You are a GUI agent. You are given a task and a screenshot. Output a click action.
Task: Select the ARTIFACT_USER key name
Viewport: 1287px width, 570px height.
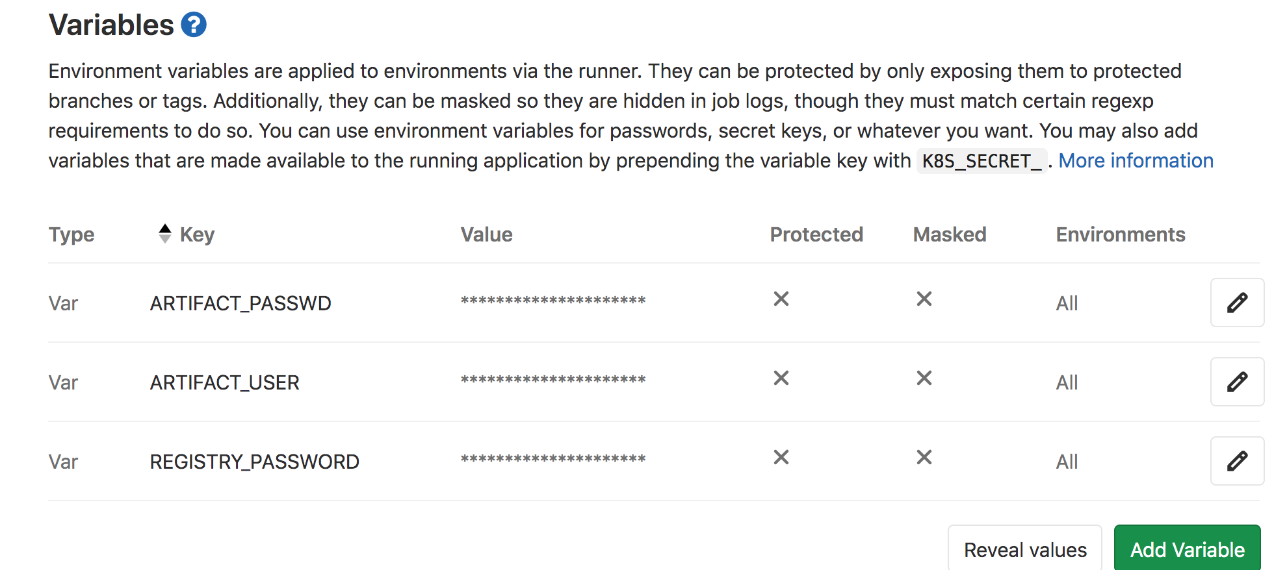(224, 382)
